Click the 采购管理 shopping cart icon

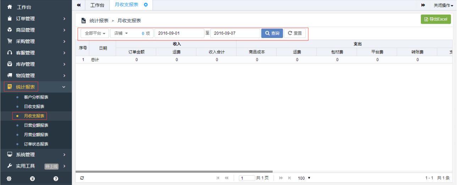coord(9,41)
